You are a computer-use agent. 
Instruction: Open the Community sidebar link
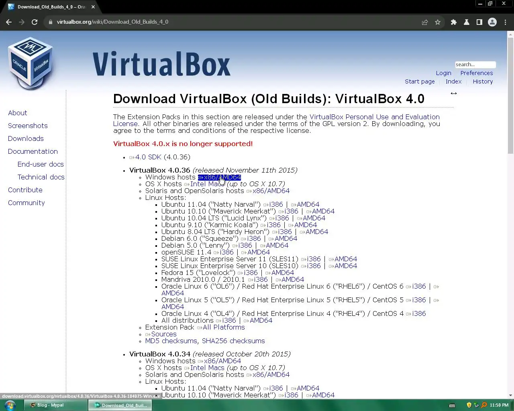click(x=27, y=203)
